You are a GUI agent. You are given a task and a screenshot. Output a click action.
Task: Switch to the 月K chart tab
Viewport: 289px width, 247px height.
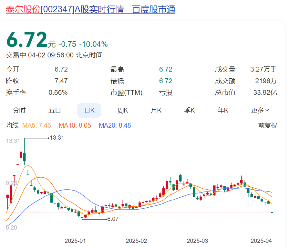156,110
